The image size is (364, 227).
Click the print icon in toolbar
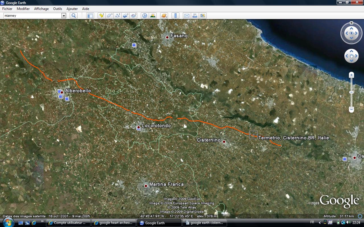coord(195,16)
